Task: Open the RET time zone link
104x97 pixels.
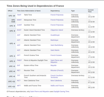Action: coord(19,70)
